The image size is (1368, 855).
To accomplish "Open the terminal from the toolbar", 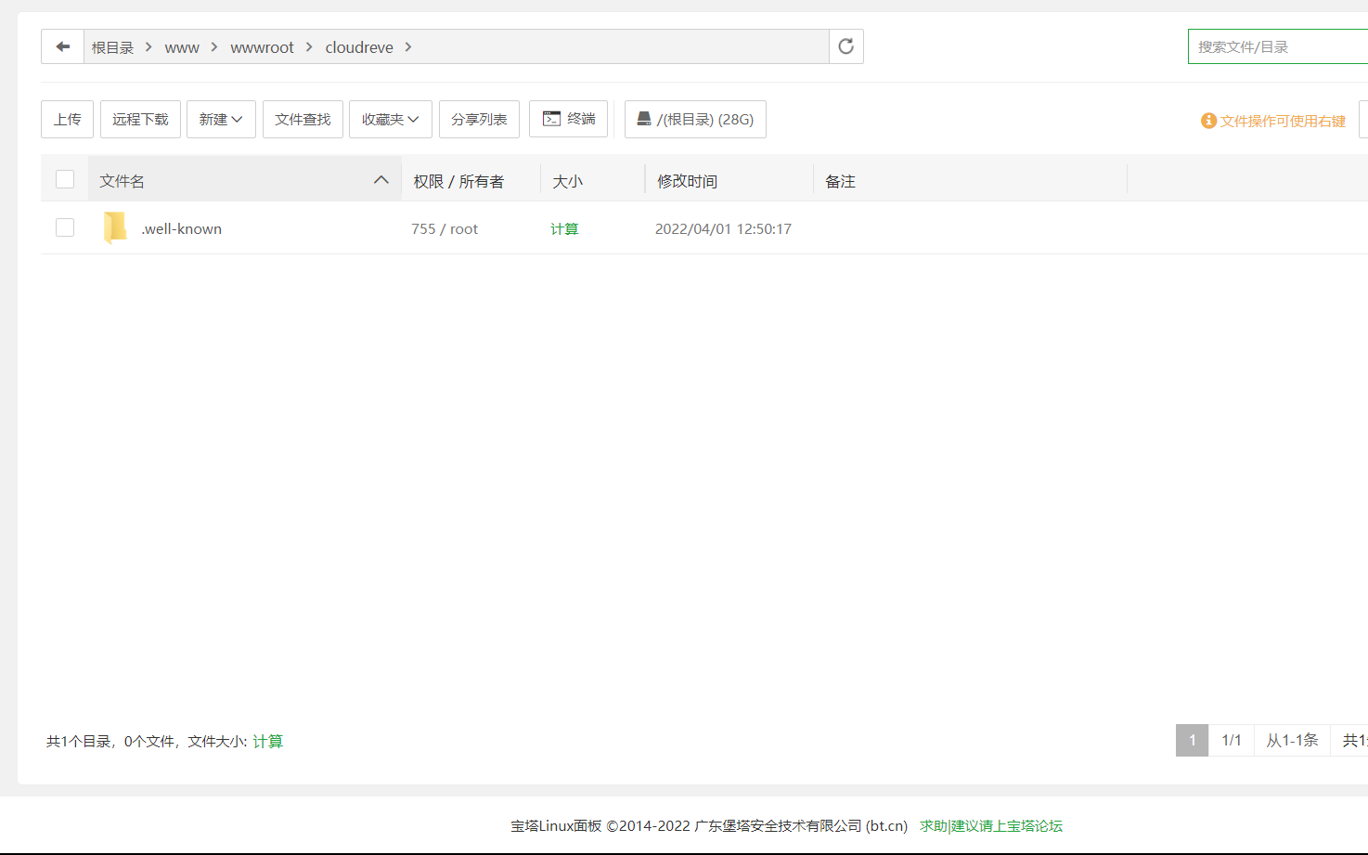I will click(568, 119).
